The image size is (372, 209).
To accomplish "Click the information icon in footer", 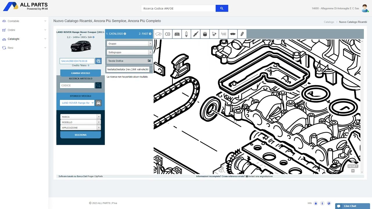I will pyautogui.click(x=322, y=203).
